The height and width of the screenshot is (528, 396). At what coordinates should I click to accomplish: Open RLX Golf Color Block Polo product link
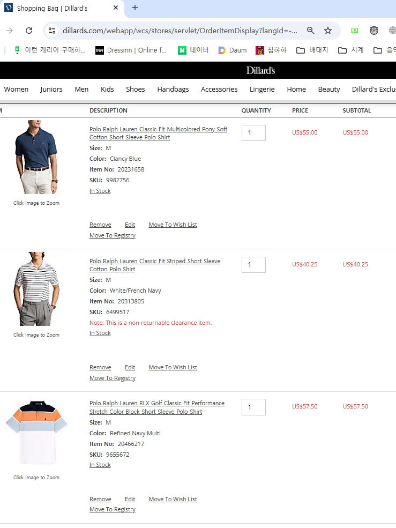coord(157,407)
